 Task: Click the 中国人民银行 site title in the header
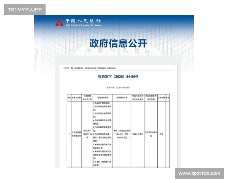coord(83,21)
